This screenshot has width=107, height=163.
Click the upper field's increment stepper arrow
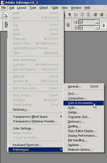point(81,21)
